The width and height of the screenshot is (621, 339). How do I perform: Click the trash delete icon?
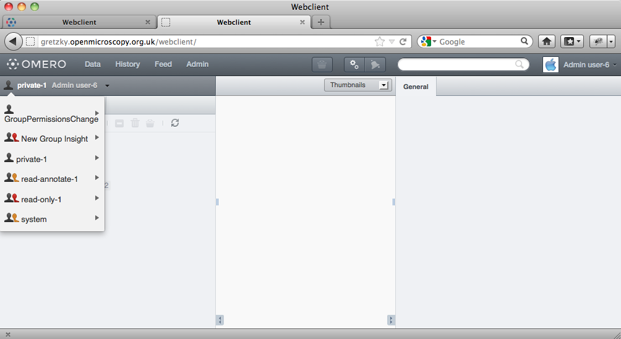coord(135,123)
